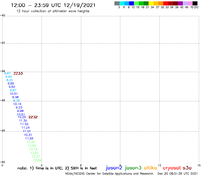
Task: Click the '24' color scale label
Action: click(152, 7)
